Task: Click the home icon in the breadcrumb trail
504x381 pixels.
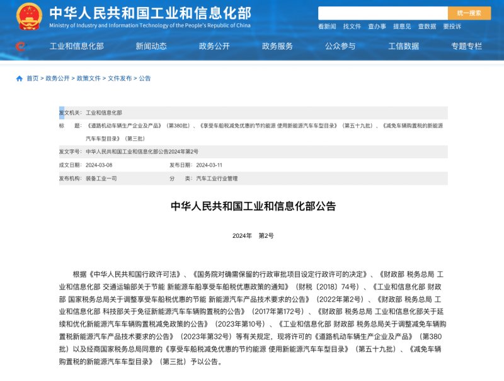Action: (20, 78)
